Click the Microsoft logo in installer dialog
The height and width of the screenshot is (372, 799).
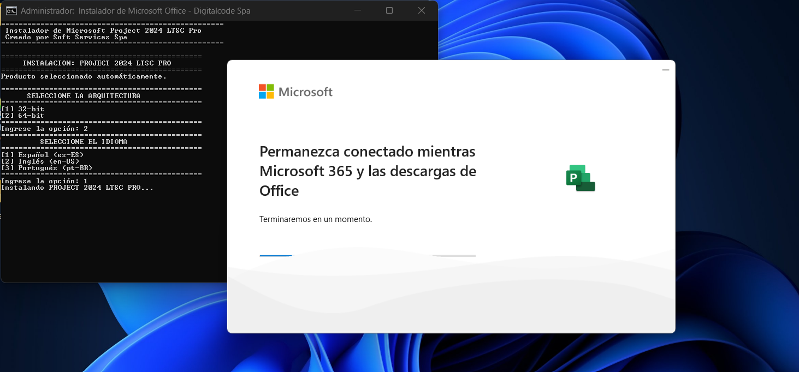pyautogui.click(x=295, y=92)
